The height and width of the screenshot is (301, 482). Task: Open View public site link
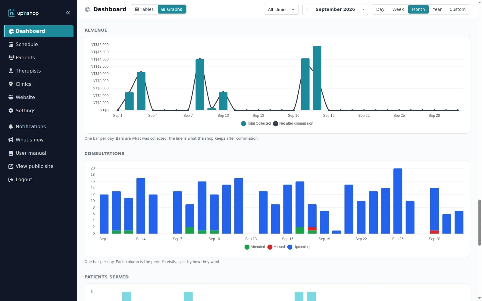[39, 166]
